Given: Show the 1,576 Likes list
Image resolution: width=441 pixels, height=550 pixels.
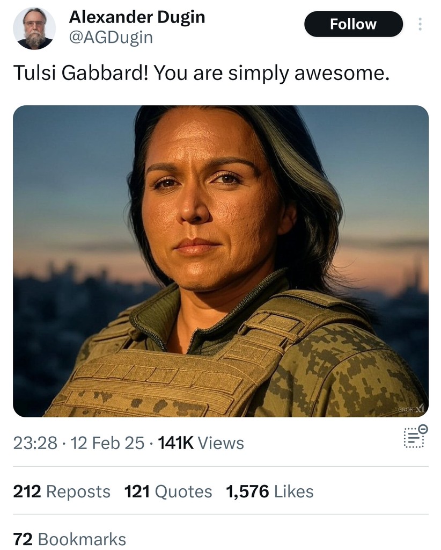Looking at the screenshot, I should click(270, 491).
